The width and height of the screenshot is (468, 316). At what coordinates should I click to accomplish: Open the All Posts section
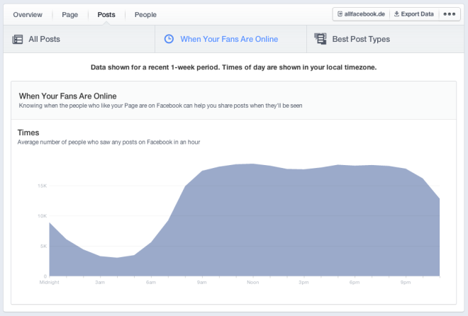pos(43,39)
